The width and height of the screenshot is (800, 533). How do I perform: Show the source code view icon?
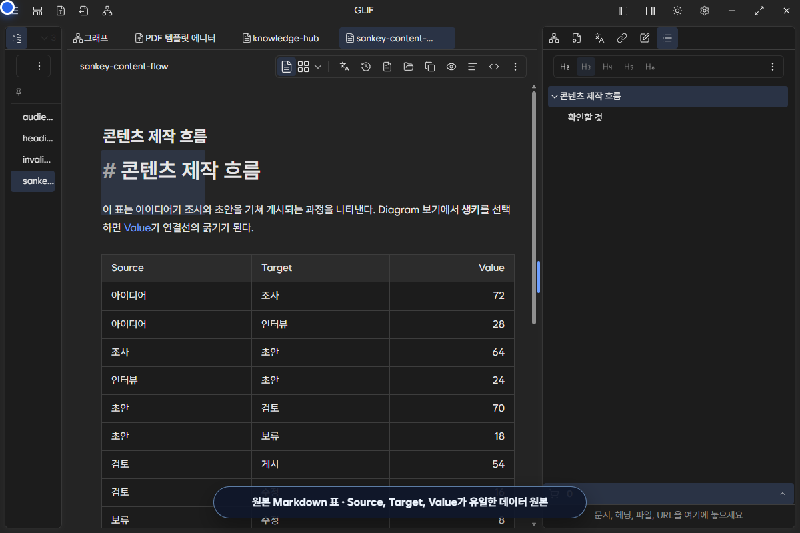pos(494,67)
